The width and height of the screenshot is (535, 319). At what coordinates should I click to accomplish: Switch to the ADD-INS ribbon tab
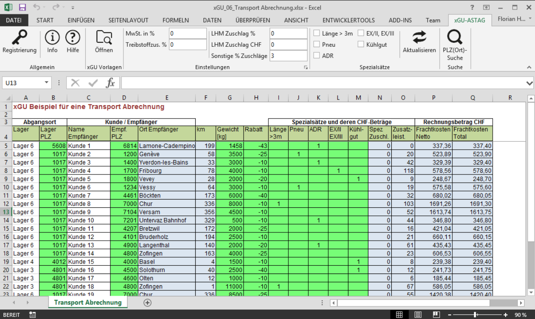(400, 20)
